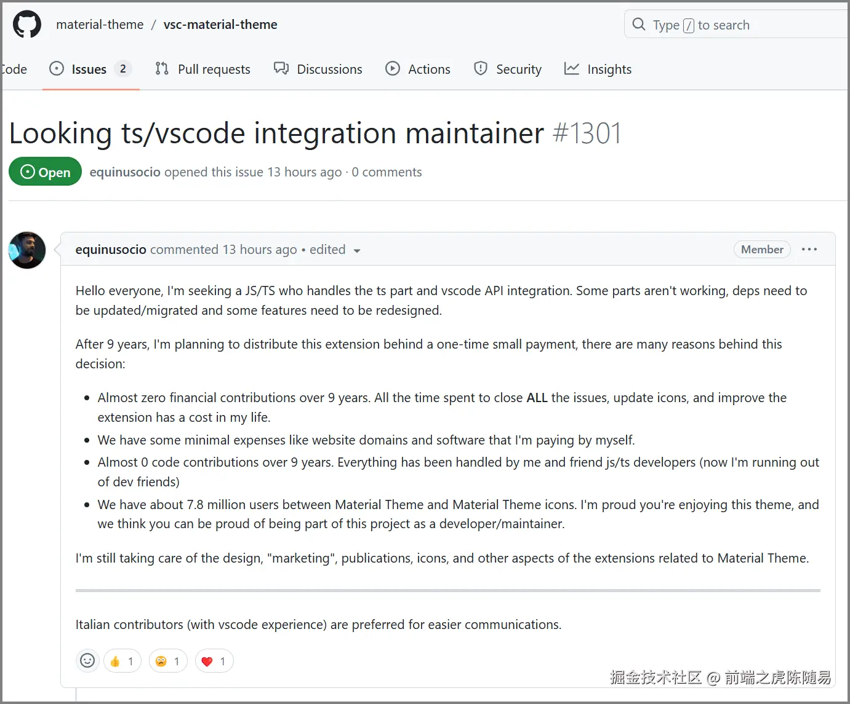Screen dimensions: 850x704
Task: Open the Insights tab
Action: [x=598, y=69]
